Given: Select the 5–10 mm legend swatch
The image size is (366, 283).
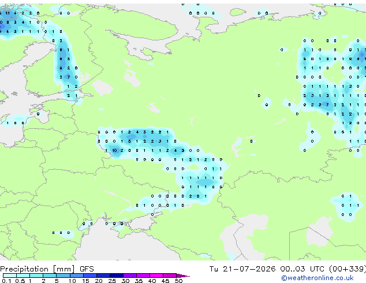Looking at the screenshot, I should (x=63, y=275).
